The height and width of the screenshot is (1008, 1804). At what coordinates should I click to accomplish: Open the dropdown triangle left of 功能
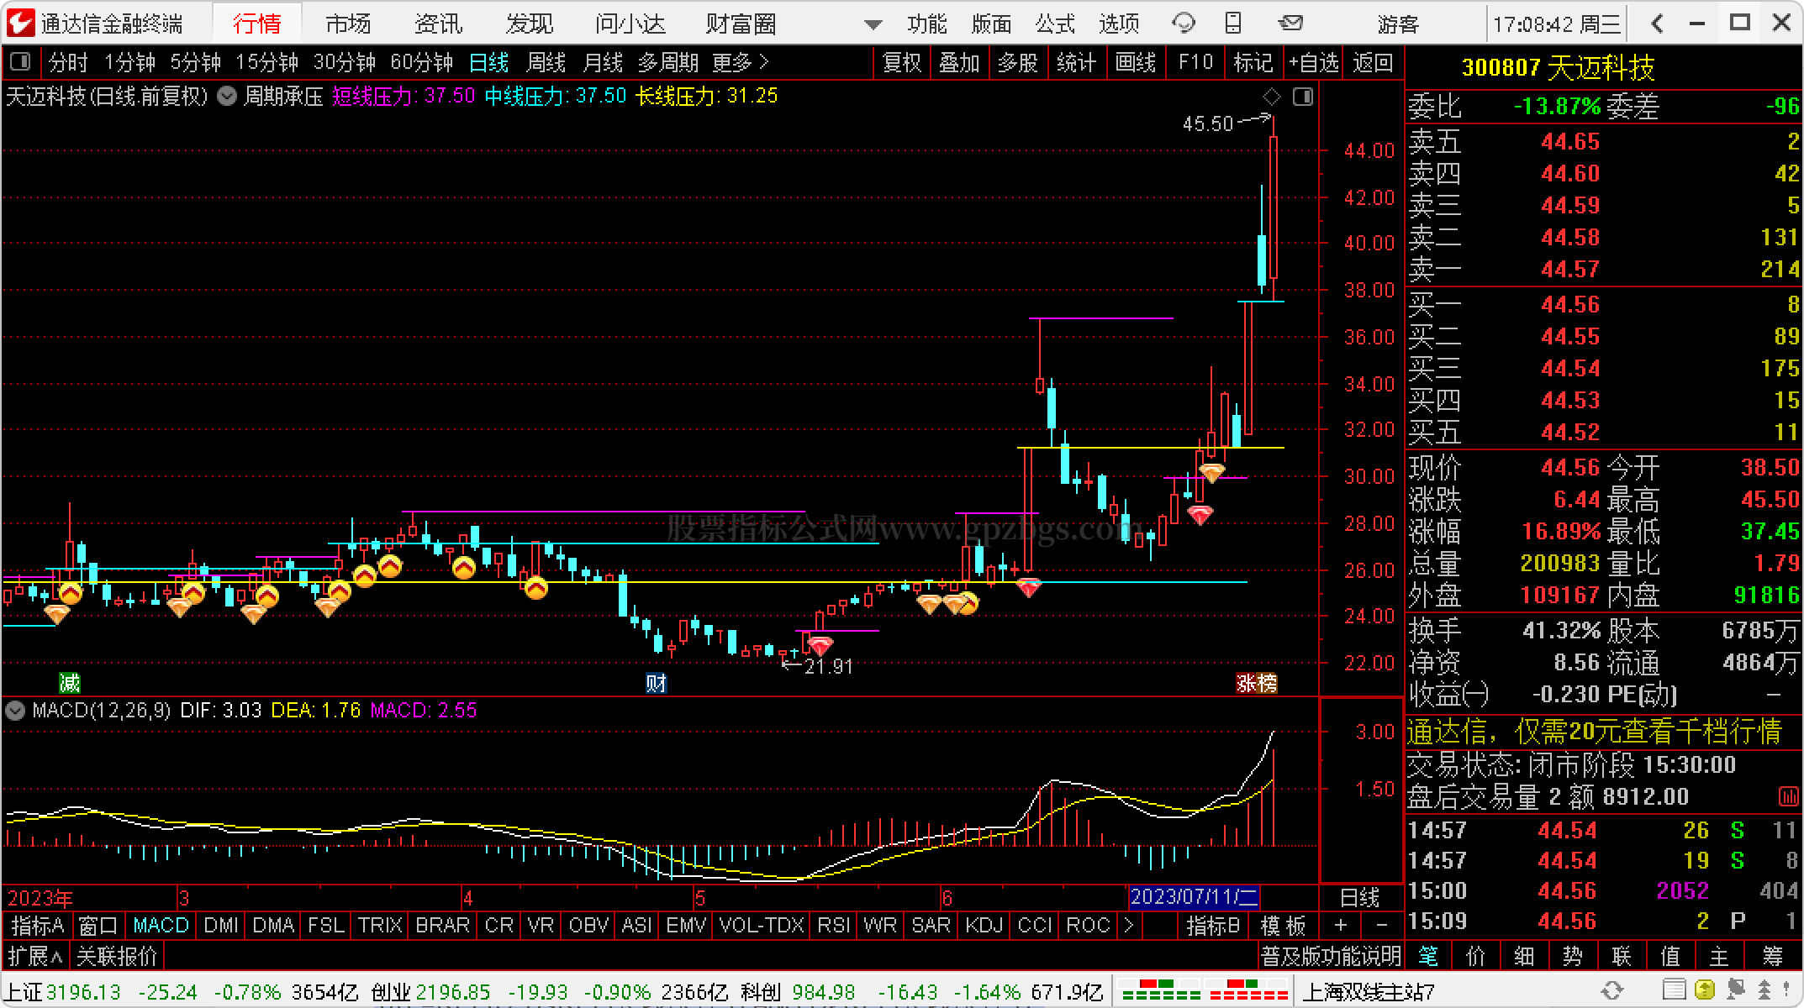point(873,24)
